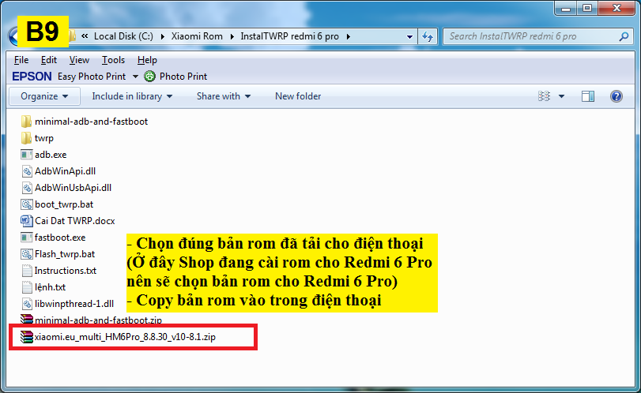Open the File menu
The image size is (641, 393).
[x=21, y=60]
